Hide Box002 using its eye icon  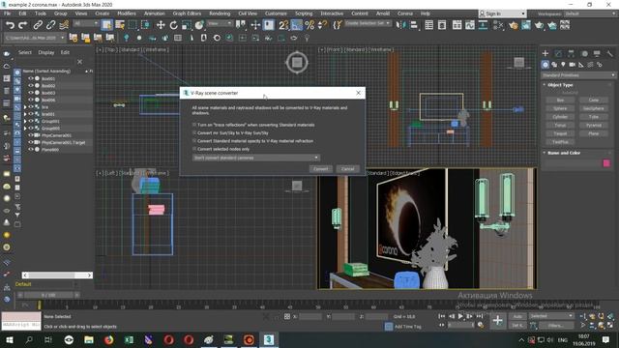pyautogui.click(x=31, y=86)
